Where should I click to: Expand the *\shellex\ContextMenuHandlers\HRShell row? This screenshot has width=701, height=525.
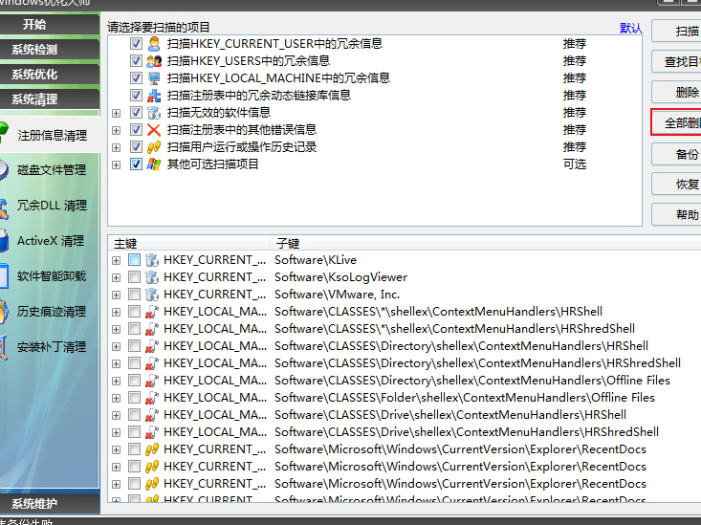click(117, 312)
